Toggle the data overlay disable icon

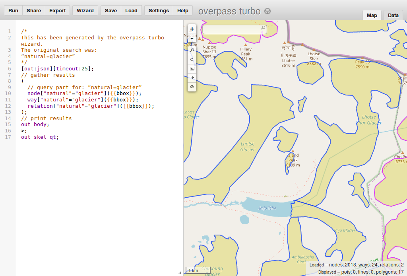point(192,87)
